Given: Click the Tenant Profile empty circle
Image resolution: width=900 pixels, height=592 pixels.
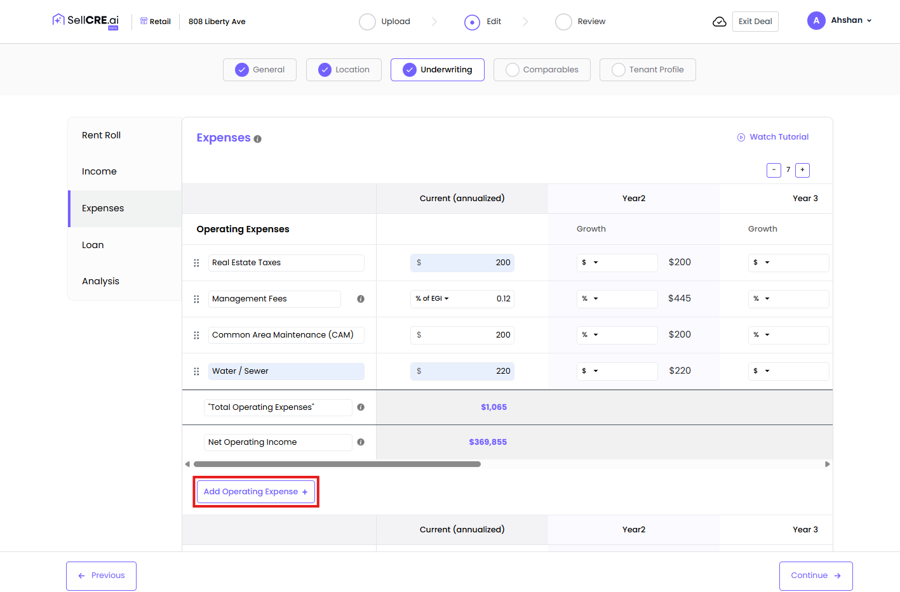Looking at the screenshot, I should pyautogui.click(x=619, y=70).
